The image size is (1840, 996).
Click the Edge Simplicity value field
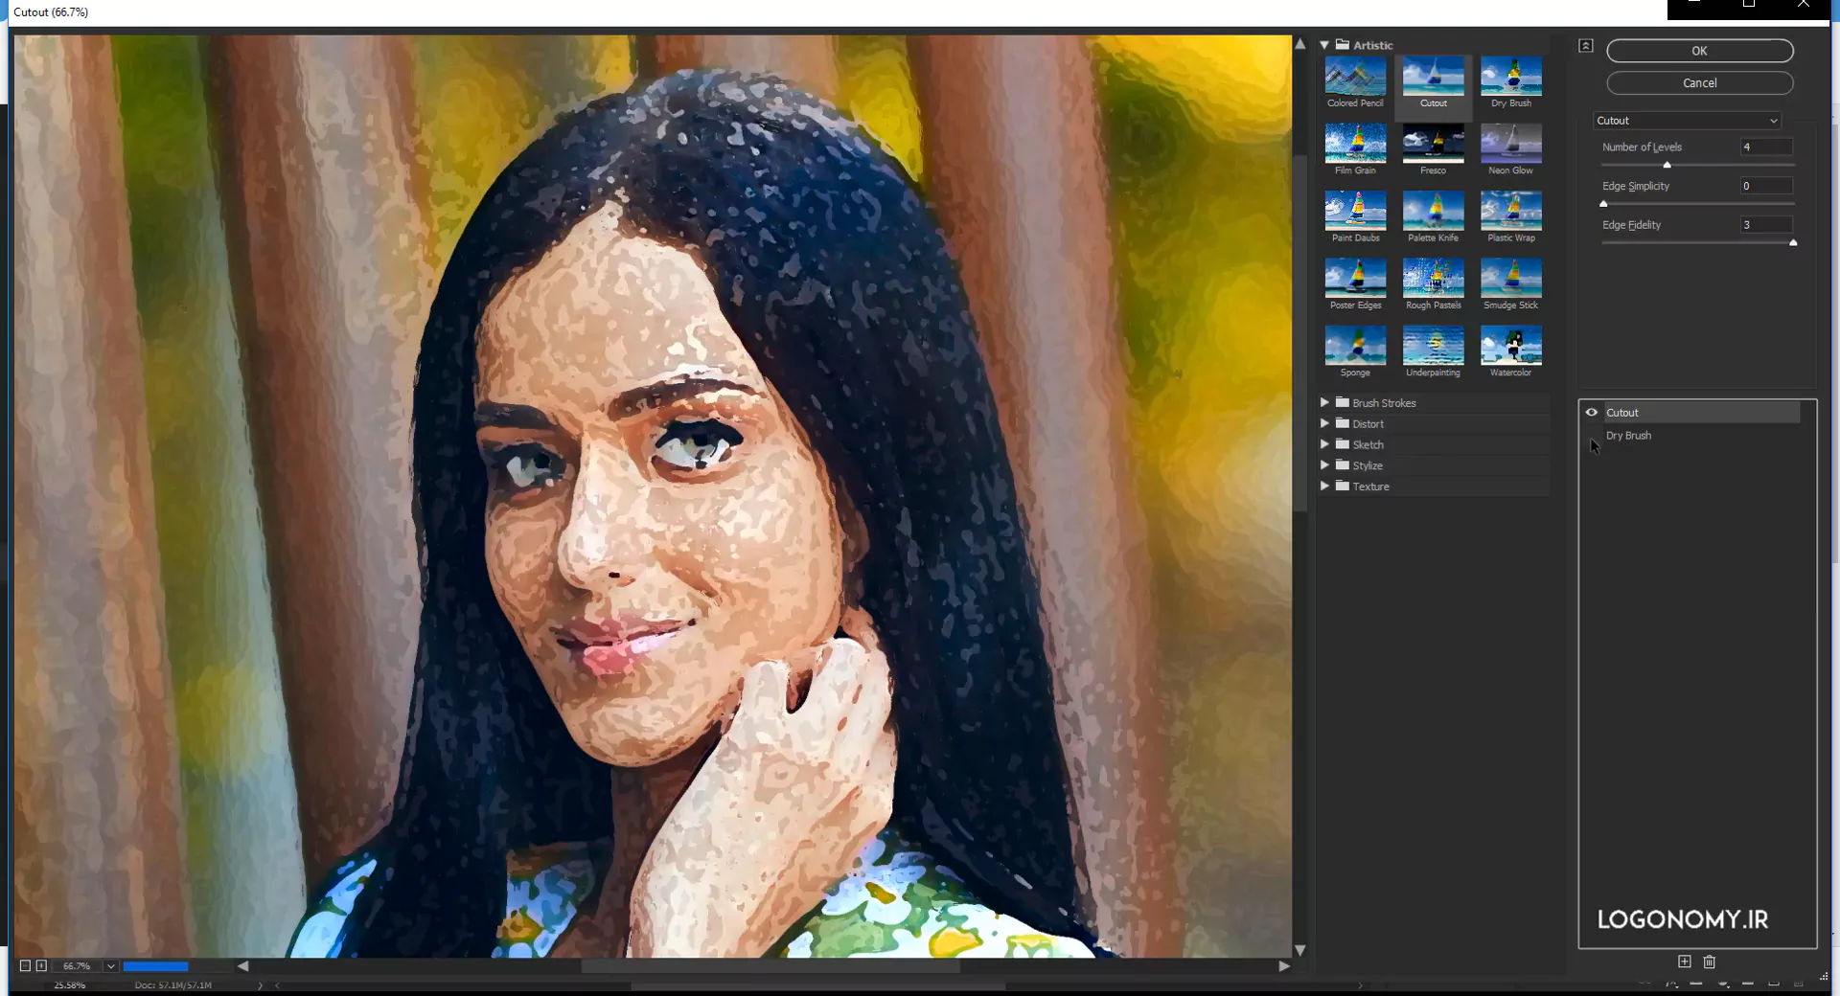pyautogui.click(x=1766, y=187)
